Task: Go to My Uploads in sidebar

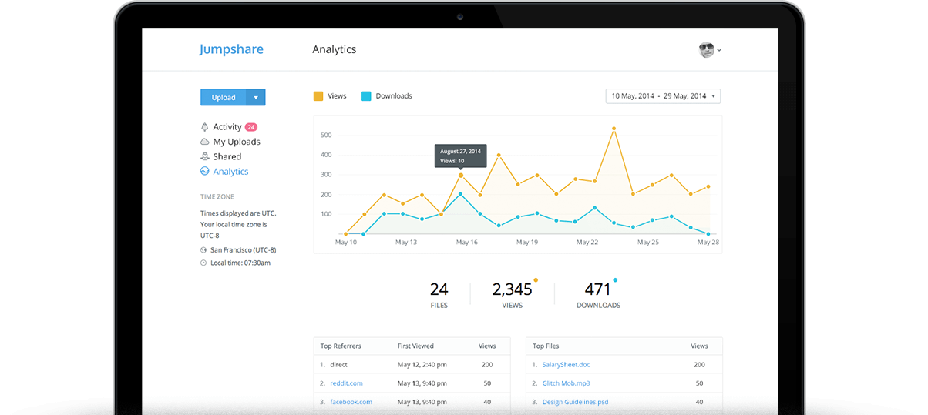Action: 237,142
